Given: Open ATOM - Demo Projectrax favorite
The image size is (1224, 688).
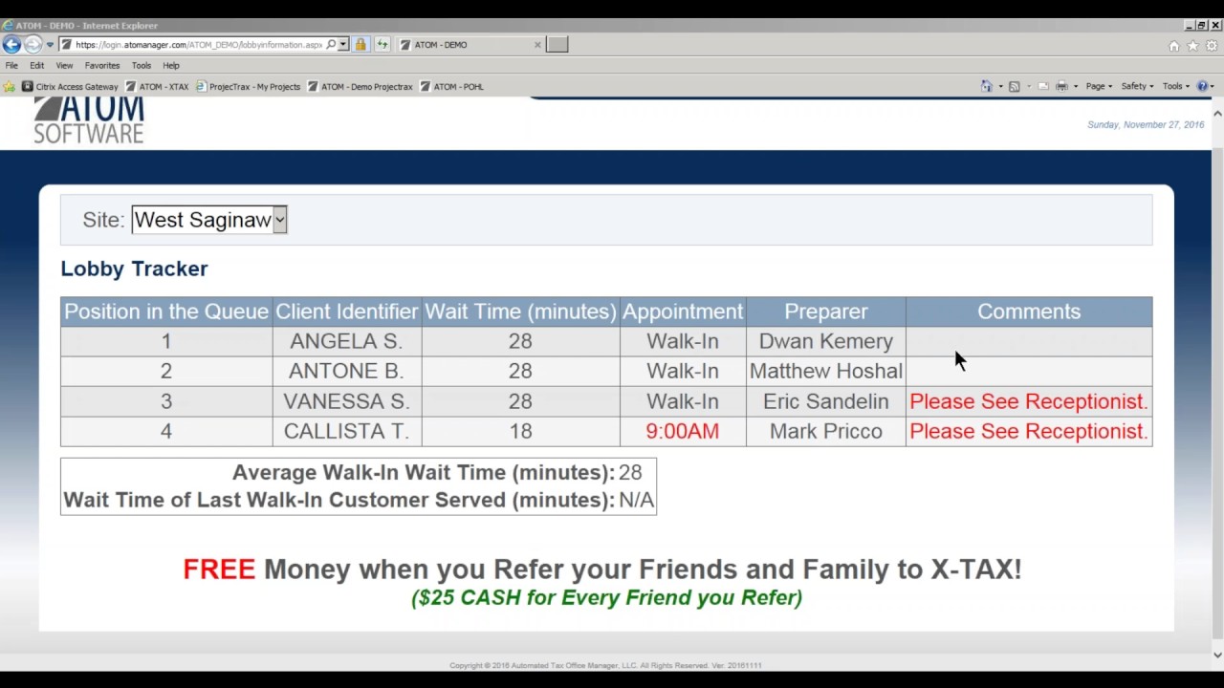Looking at the screenshot, I should coord(360,87).
